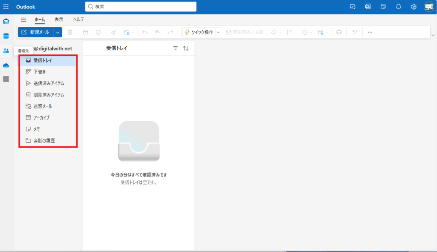
Task: Expand the ribbon collapse chevron
Action: click(x=433, y=36)
